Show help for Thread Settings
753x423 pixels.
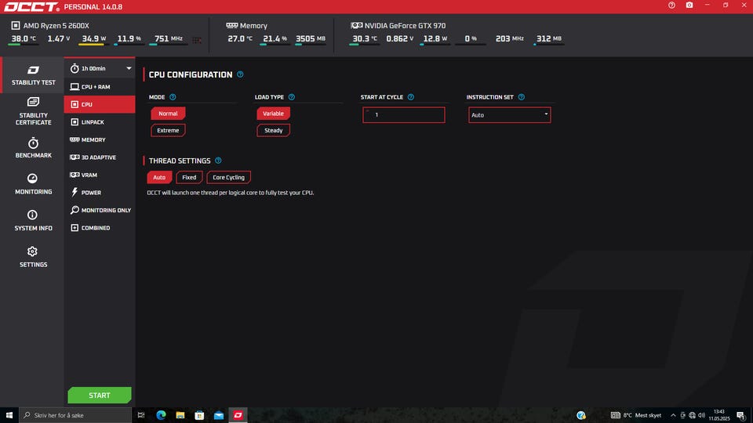[218, 161]
